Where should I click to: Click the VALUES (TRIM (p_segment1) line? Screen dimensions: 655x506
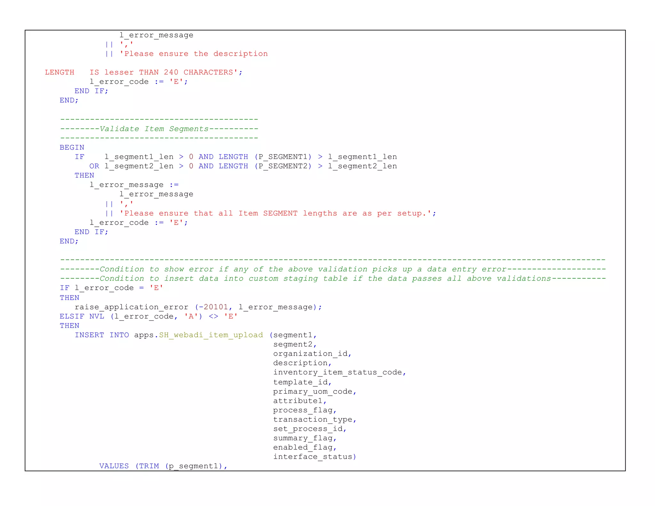tap(163, 466)
